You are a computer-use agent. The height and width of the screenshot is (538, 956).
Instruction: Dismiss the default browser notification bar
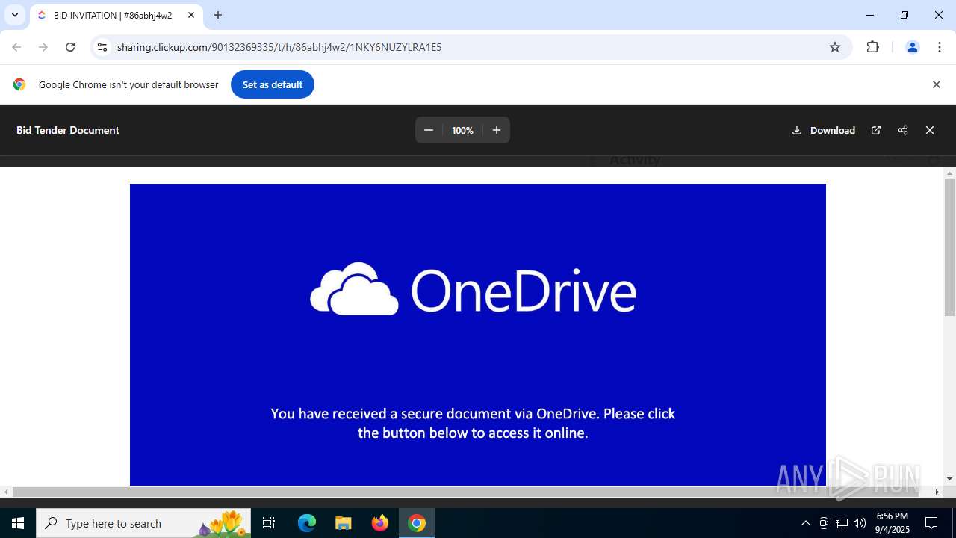coord(936,84)
